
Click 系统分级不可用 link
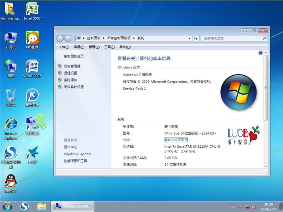tap(176, 140)
